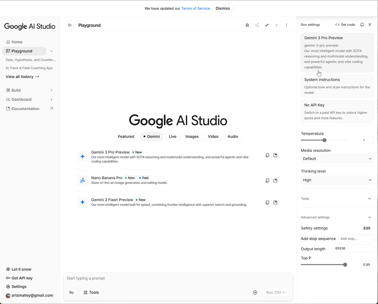This screenshot has height=304, width=378.
Task: Open Tools in the prompt bar
Action: [91, 292]
